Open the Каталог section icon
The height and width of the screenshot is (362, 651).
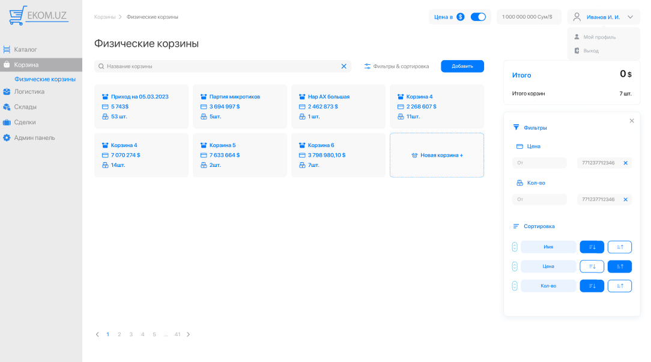click(7, 49)
